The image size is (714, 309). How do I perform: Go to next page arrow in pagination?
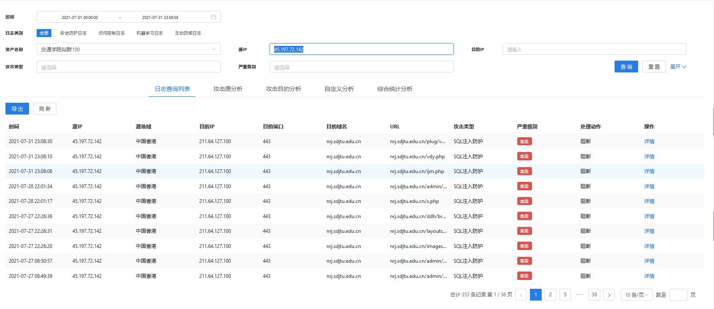[x=609, y=295]
